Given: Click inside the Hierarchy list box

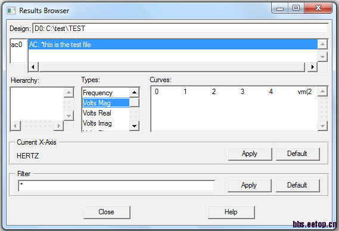Looking at the screenshot, I should [x=37, y=104].
